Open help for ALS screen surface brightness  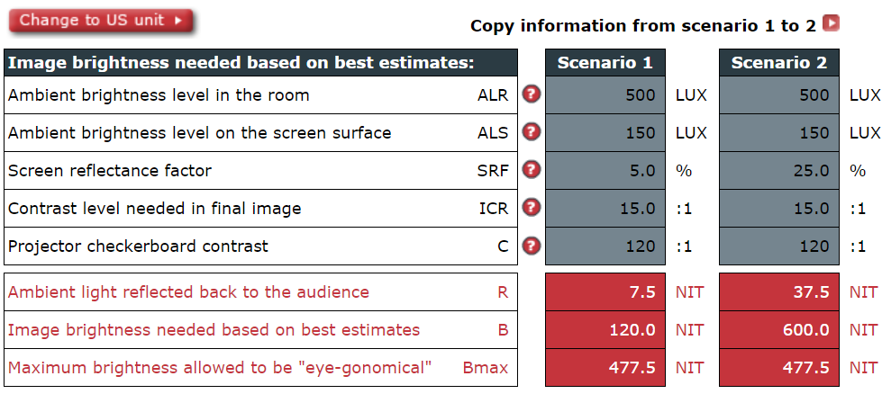[531, 132]
